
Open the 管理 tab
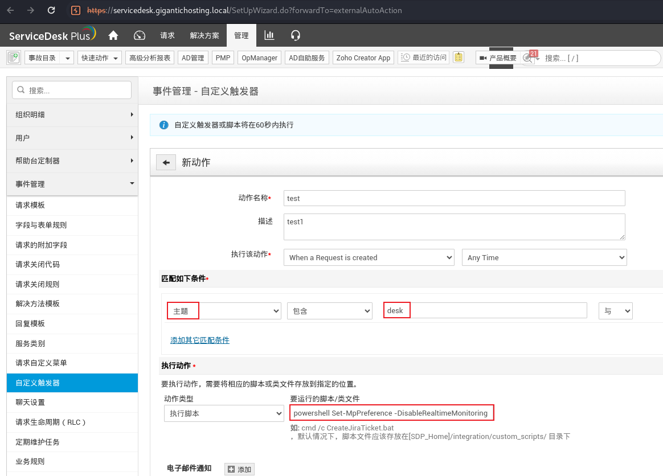pyautogui.click(x=242, y=35)
